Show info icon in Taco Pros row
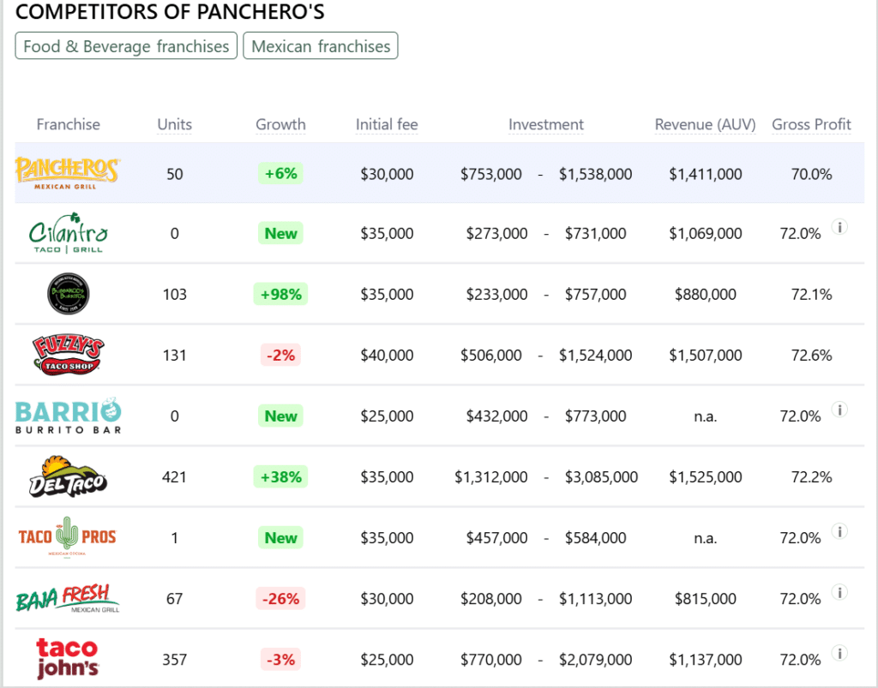878x688 pixels. (x=839, y=531)
